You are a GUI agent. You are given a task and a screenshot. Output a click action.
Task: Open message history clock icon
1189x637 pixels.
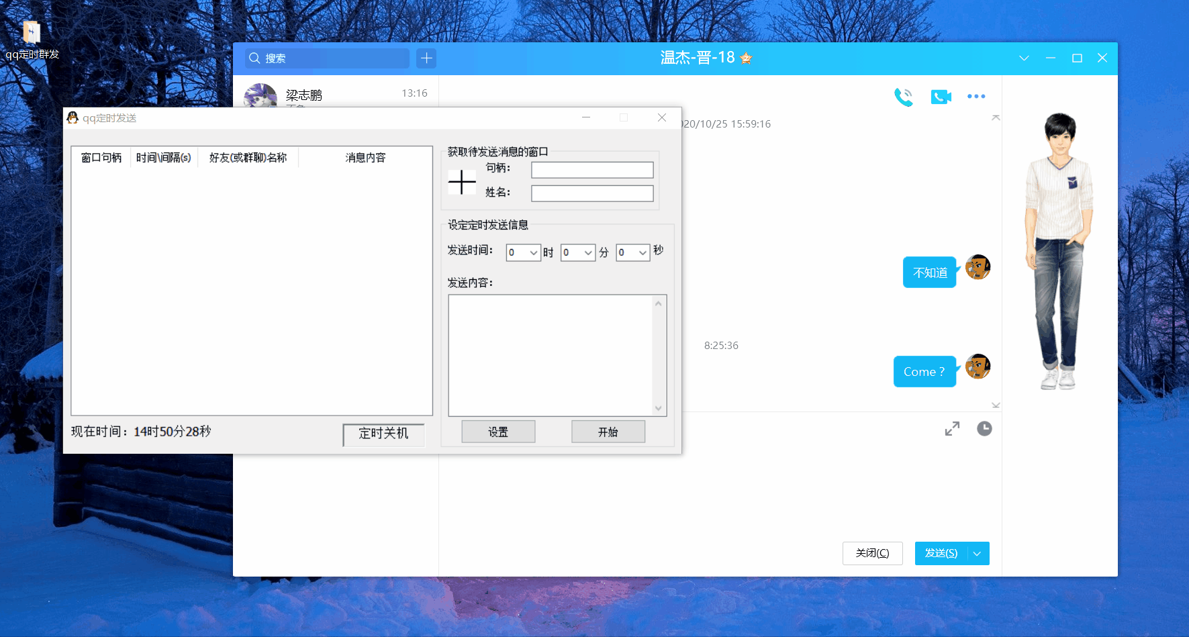pos(984,428)
